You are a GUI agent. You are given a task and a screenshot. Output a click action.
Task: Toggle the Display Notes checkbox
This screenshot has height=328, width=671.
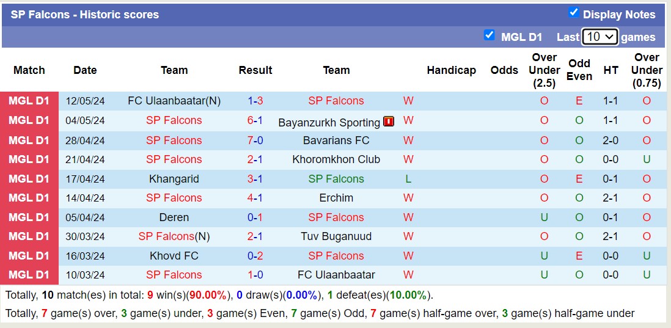pos(573,13)
